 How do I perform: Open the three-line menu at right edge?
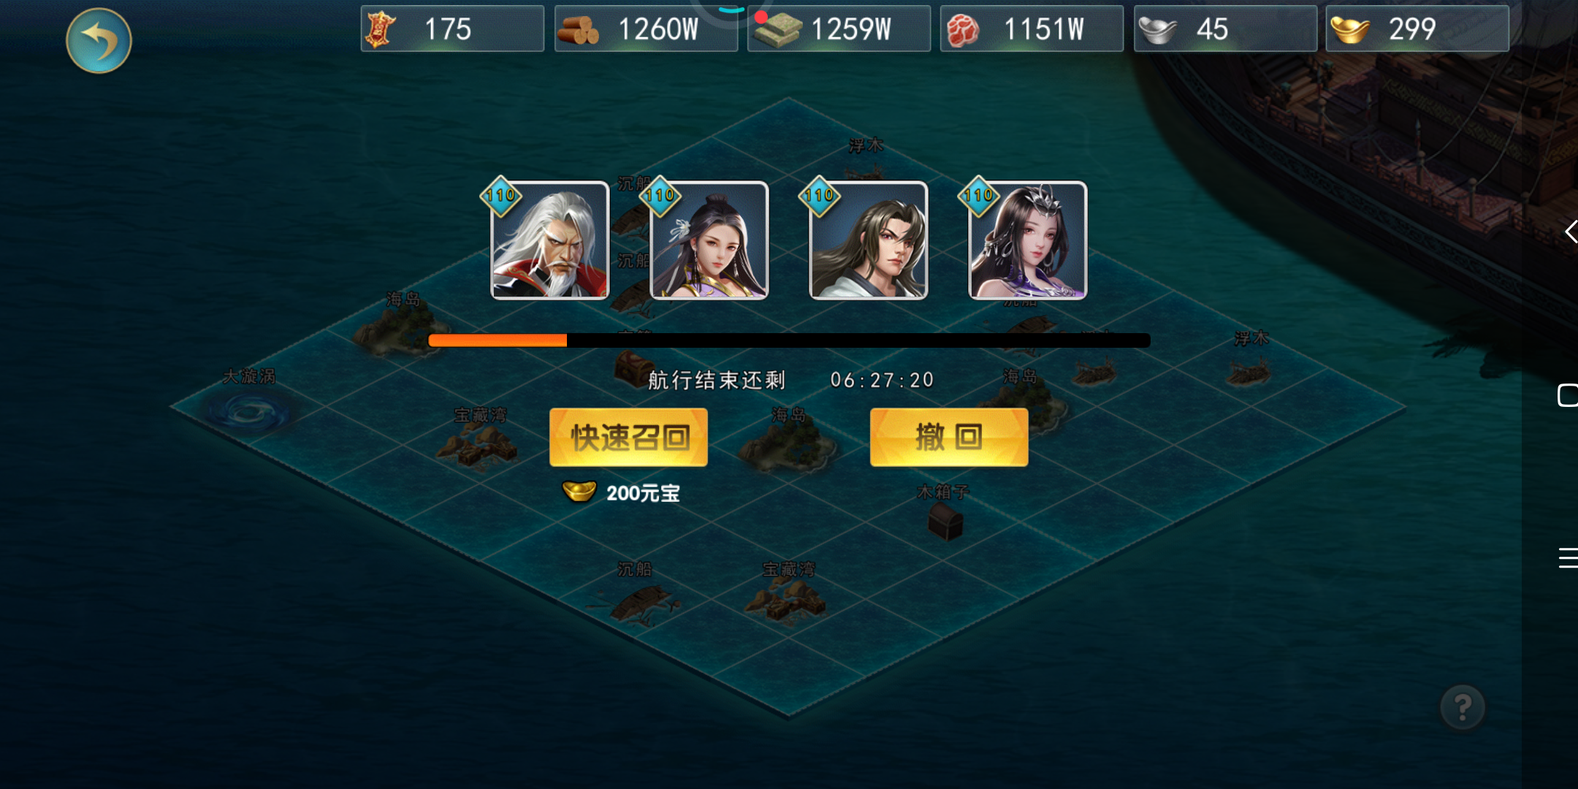1568,557
